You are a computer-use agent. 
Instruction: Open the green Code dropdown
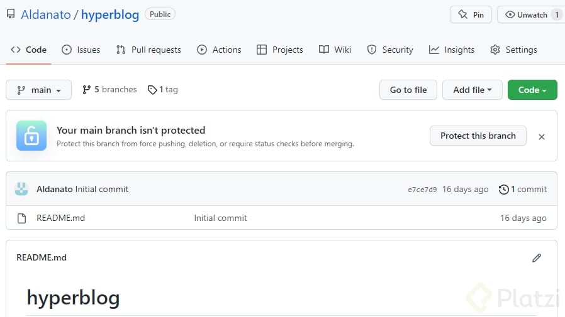[x=532, y=90]
